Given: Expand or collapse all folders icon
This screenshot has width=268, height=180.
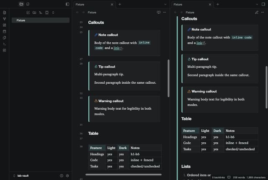Looking at the screenshot, I should [x=53, y=13].
